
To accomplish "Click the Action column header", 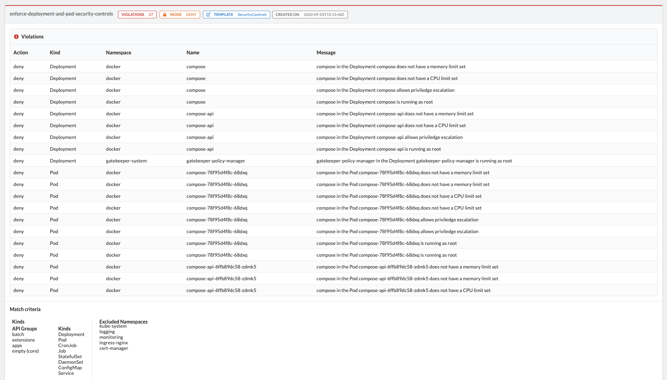I will pos(21,53).
